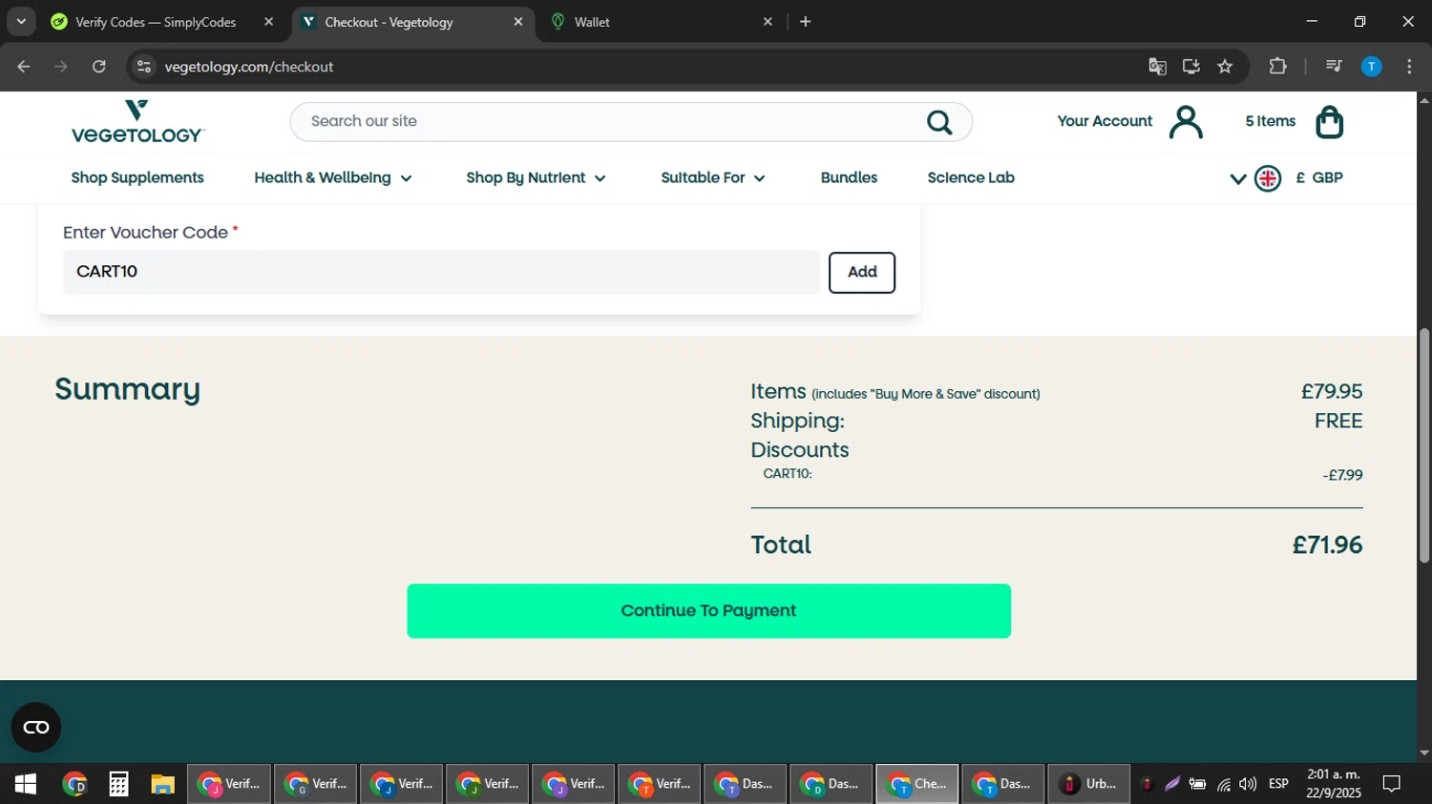Click the translate page icon
The height and width of the screenshot is (804, 1432).
coord(1157,67)
